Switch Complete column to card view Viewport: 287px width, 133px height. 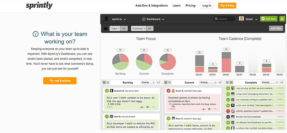[231, 82]
